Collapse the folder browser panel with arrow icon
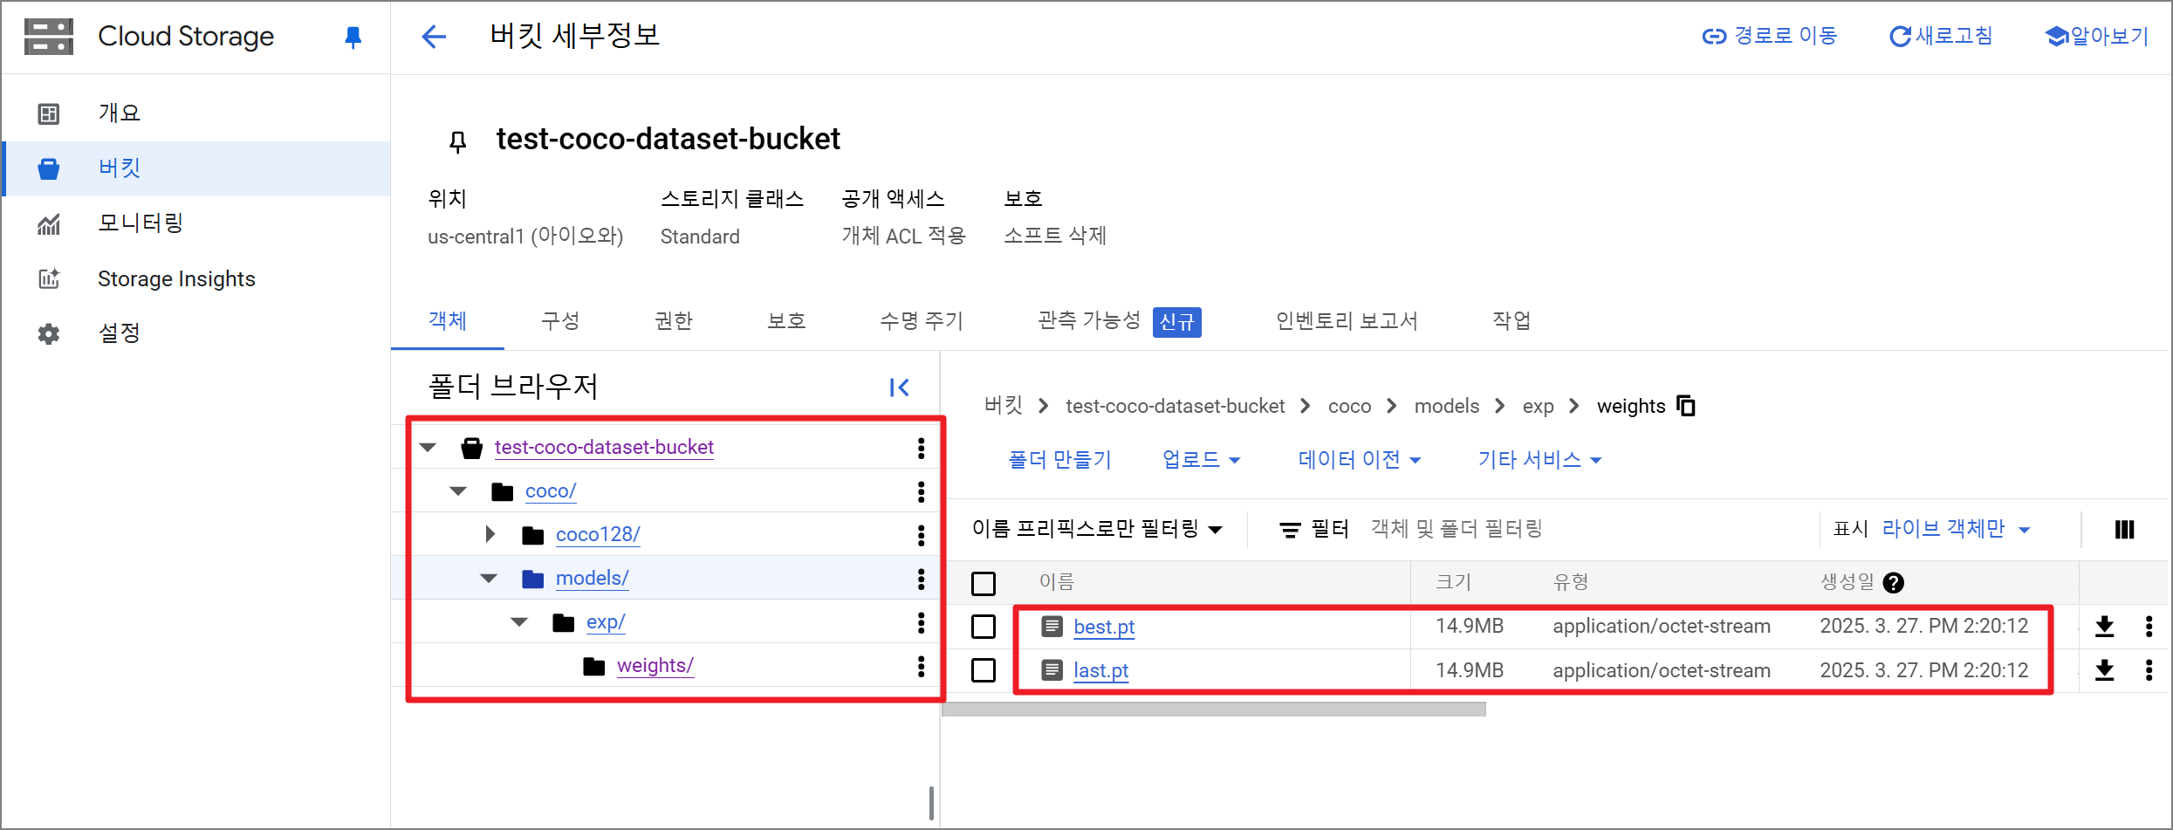The height and width of the screenshot is (830, 2173). [x=900, y=388]
